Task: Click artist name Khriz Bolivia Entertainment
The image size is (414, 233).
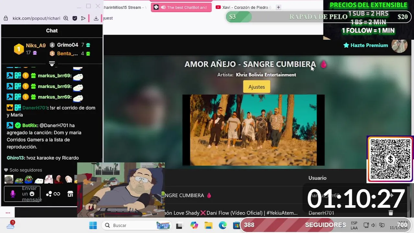Action: point(266,75)
